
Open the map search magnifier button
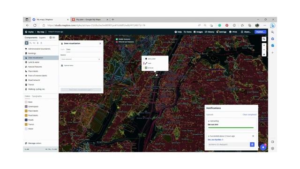[x=264, y=39]
